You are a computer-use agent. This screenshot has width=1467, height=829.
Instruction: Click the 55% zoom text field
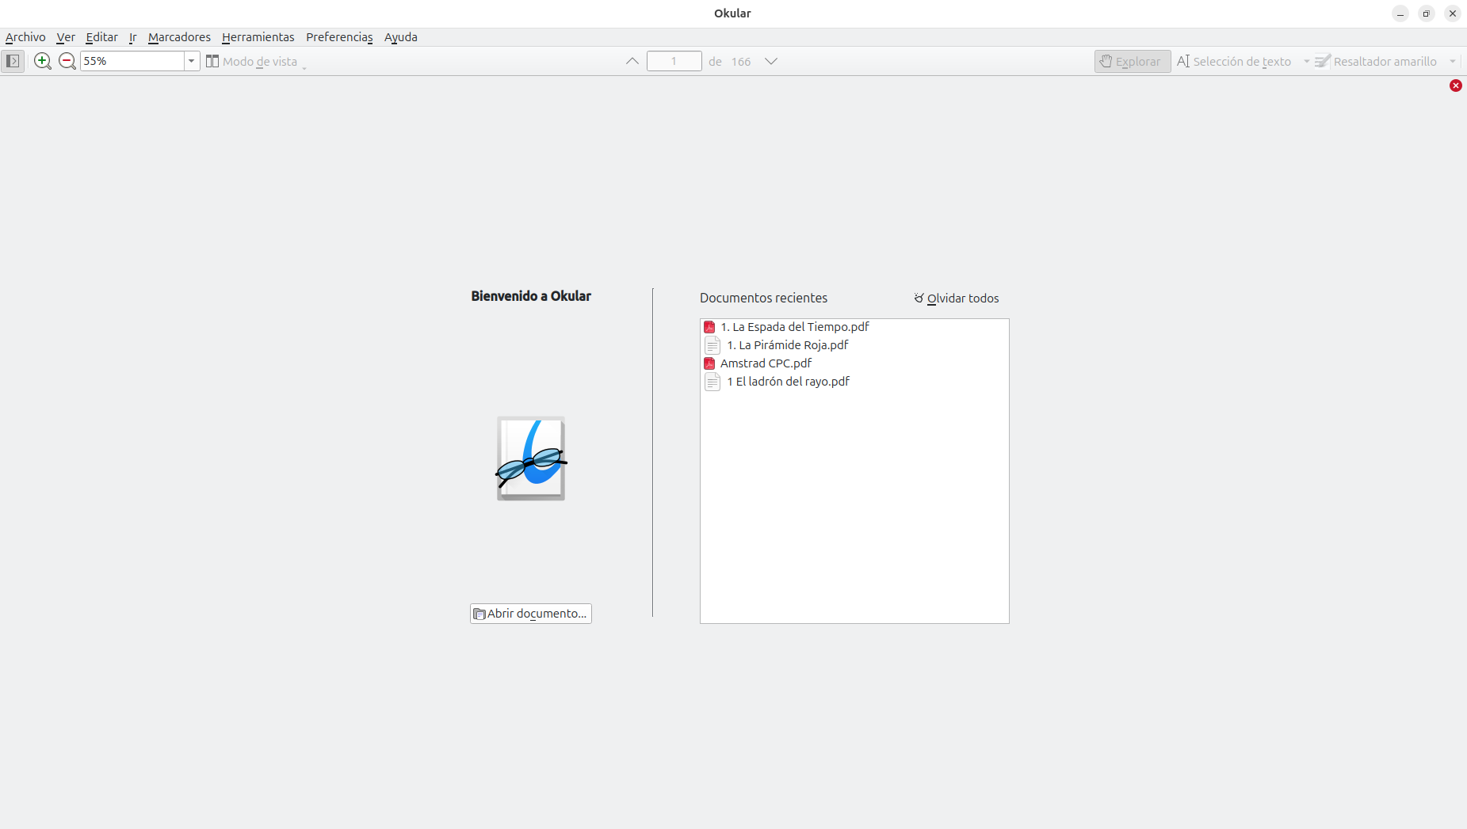[132, 61]
